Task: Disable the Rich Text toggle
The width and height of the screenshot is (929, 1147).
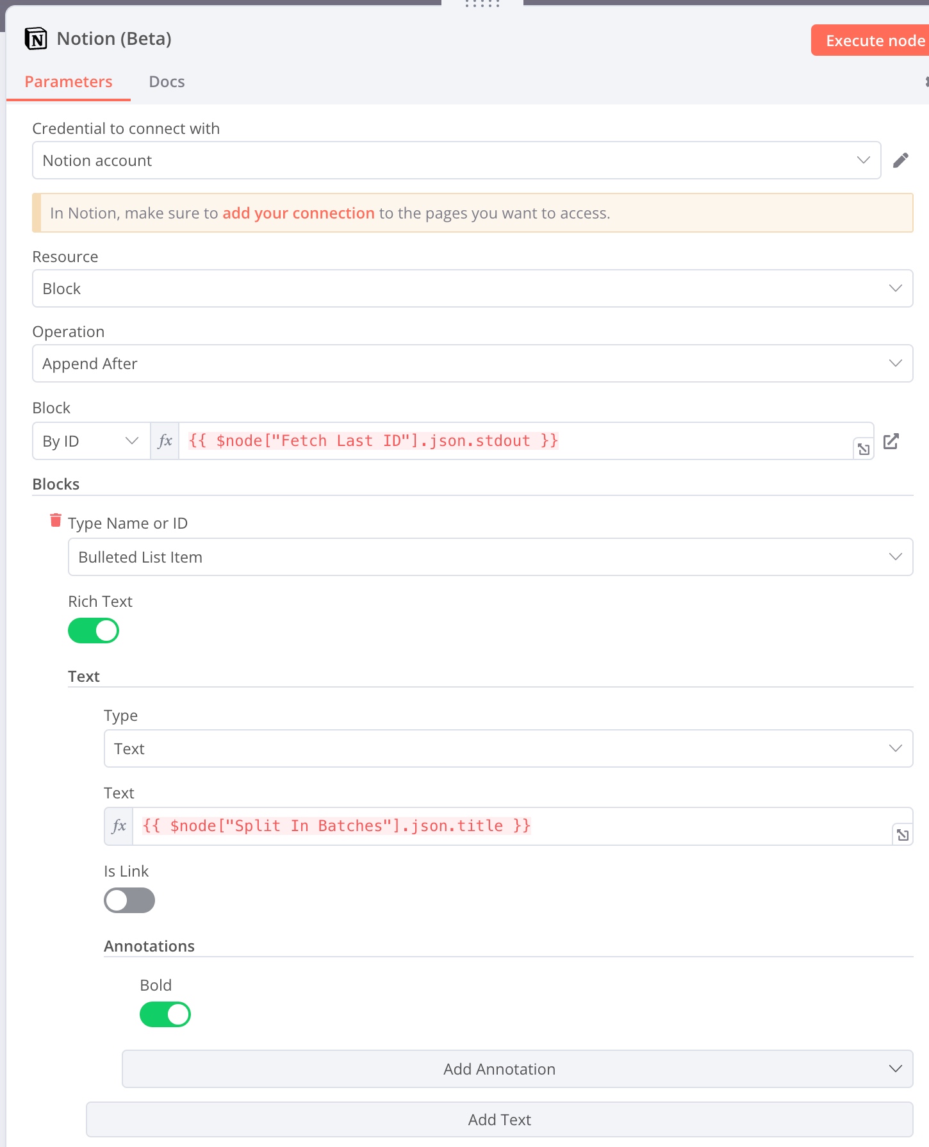Action: [x=94, y=631]
